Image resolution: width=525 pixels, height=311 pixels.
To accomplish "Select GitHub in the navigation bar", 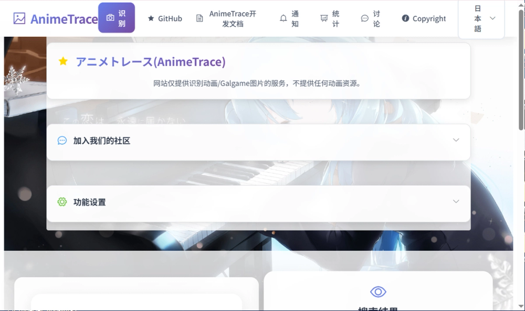I will (x=164, y=18).
